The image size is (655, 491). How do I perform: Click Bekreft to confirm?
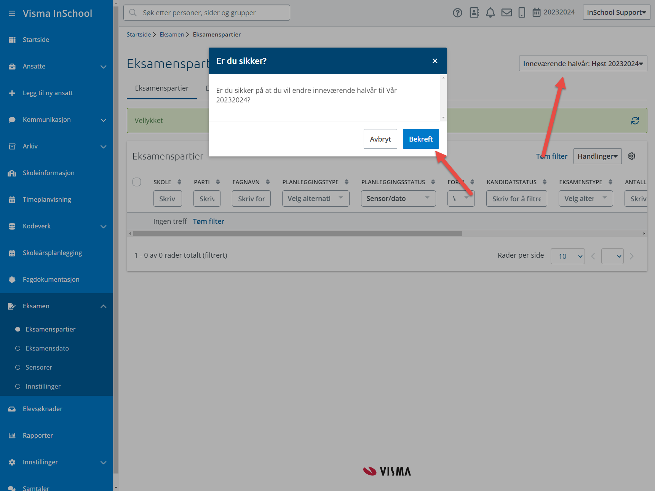[421, 139]
